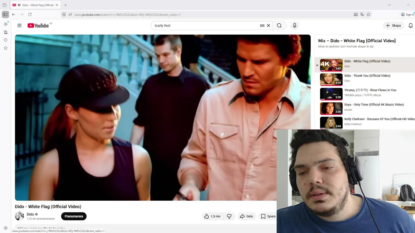Viewport: 415px width, 233px height.
Task: Share the video via Dela
Action: [246, 216]
